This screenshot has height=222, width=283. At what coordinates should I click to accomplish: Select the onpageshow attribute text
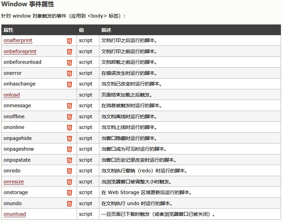tap(19, 149)
